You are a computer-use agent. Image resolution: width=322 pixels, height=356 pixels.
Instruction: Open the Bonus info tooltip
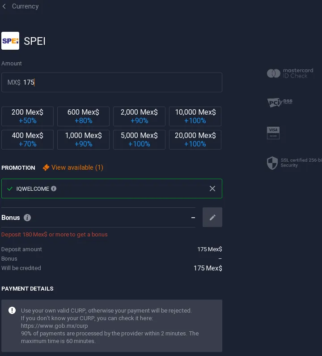pyautogui.click(x=27, y=218)
